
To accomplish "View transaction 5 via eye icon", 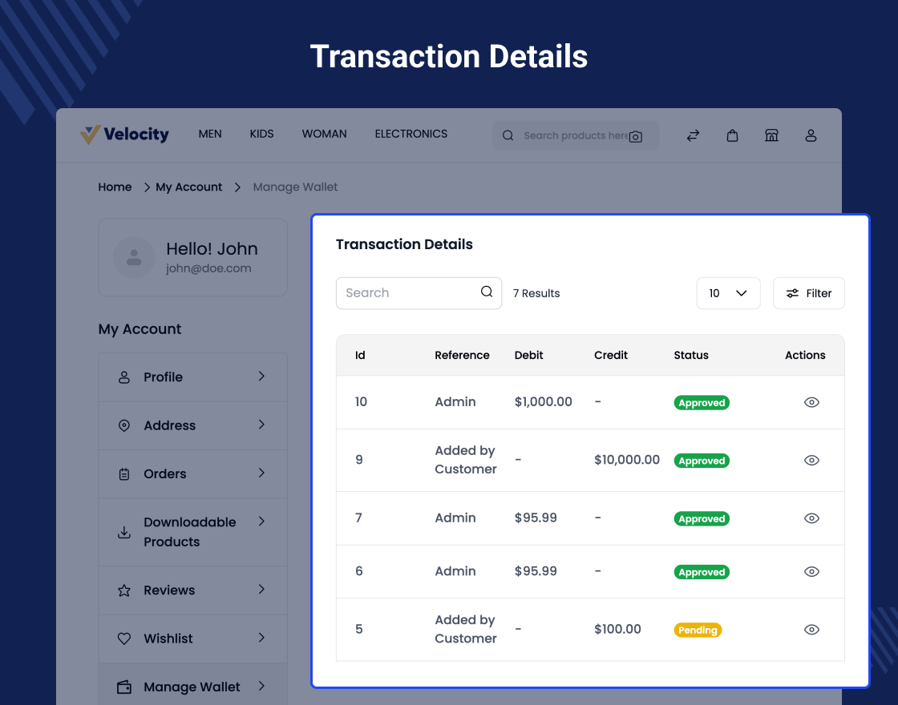I will pos(811,630).
